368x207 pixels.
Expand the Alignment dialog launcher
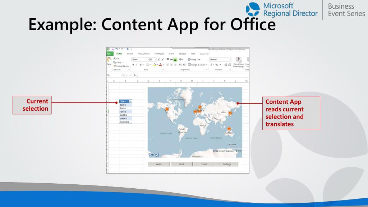click(207, 70)
